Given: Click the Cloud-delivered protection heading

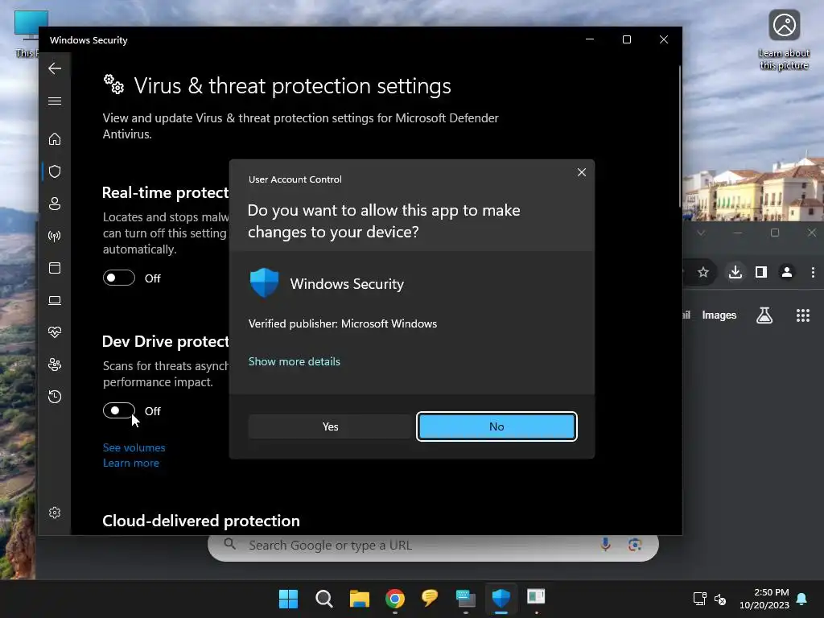Looking at the screenshot, I should 200,521.
